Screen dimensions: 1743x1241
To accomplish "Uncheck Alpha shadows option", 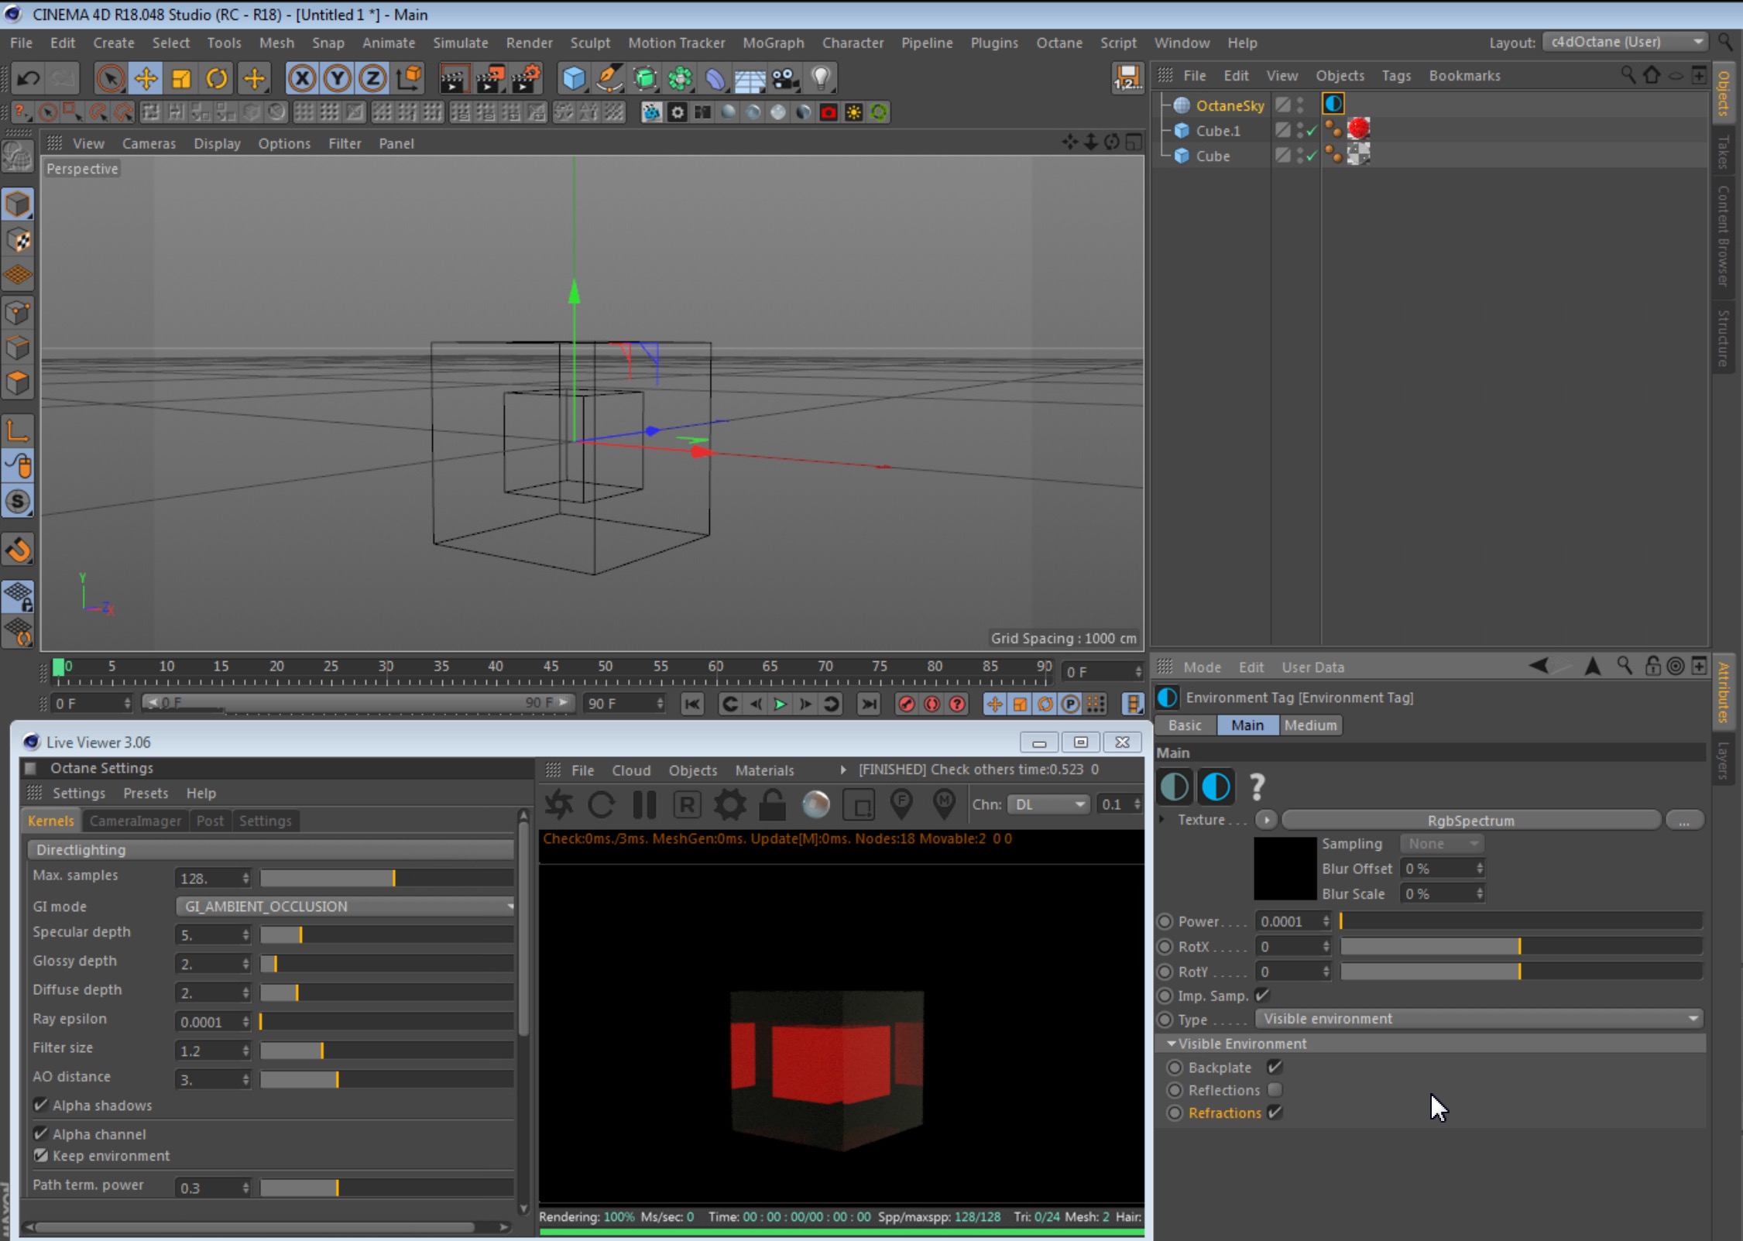I will [x=41, y=1105].
